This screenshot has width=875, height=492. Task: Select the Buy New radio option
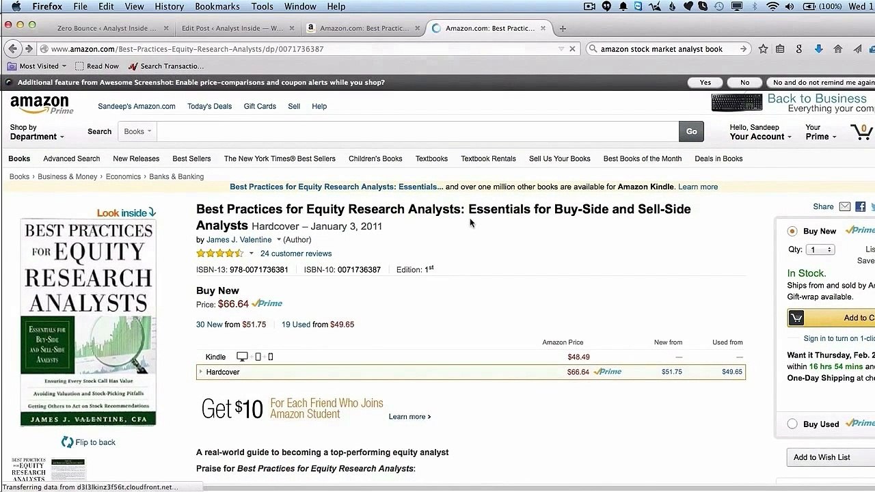(792, 231)
